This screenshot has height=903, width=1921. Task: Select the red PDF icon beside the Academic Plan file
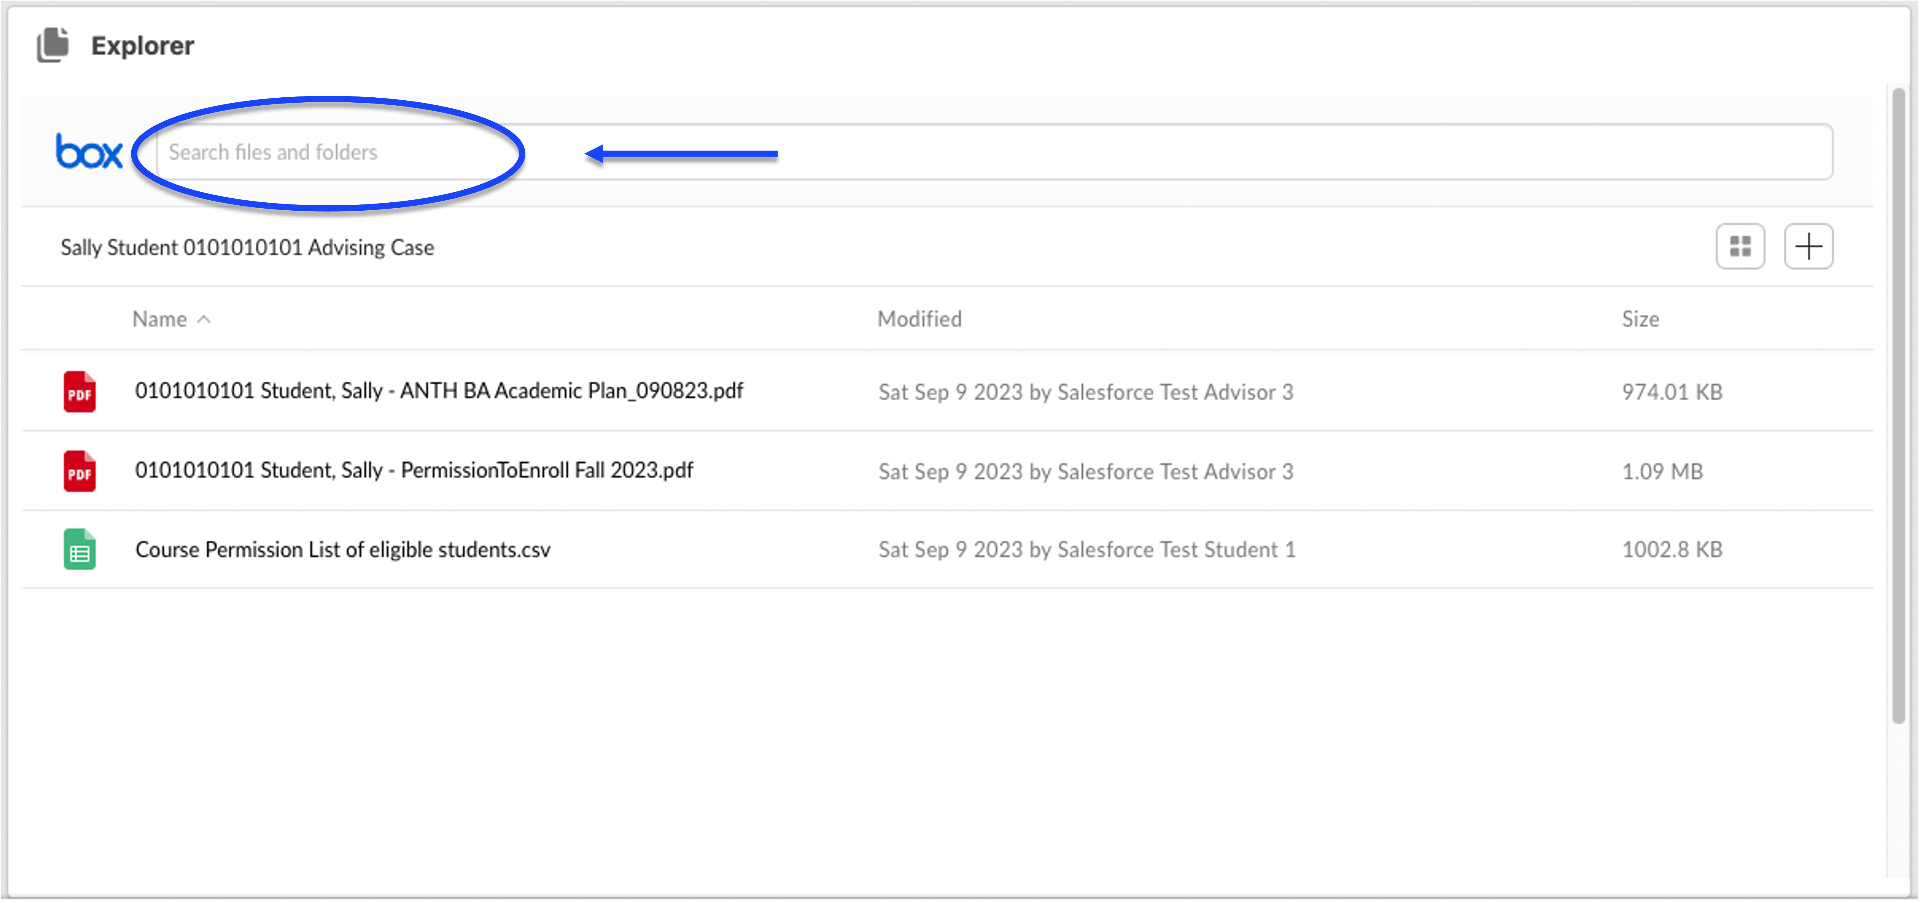tap(78, 391)
